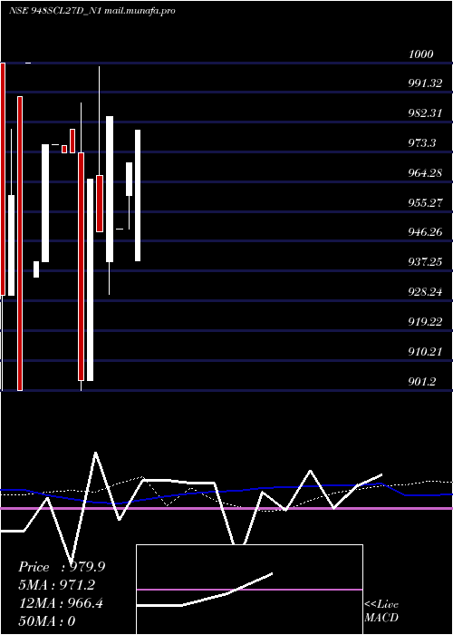This screenshot has width=453, height=635.
Task: Click the 901.2 price axis label
Action: [422, 382]
